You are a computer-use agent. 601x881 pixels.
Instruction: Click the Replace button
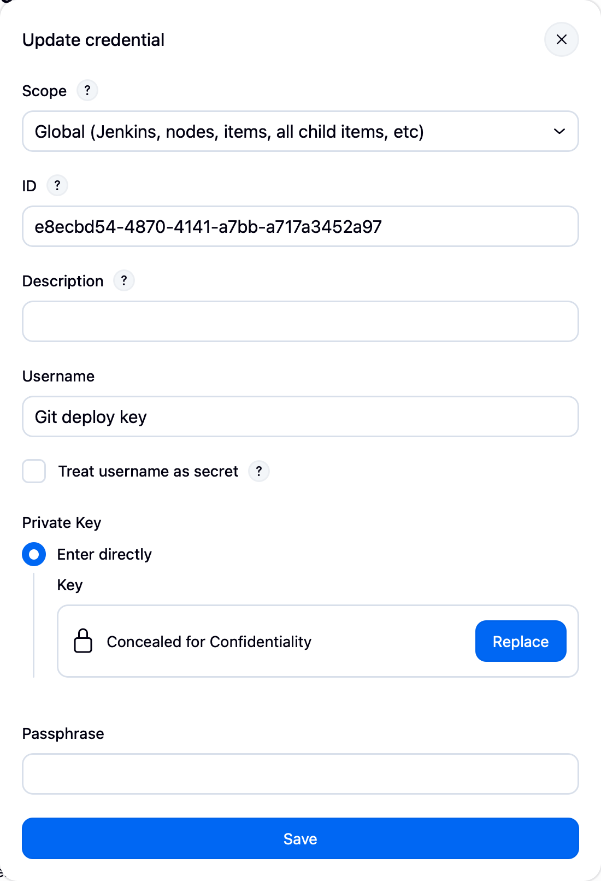coord(520,641)
